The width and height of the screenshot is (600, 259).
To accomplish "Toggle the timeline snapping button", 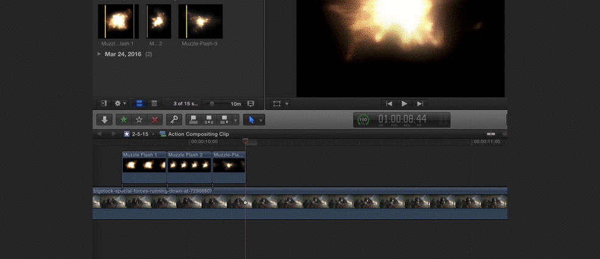I will click(490, 134).
